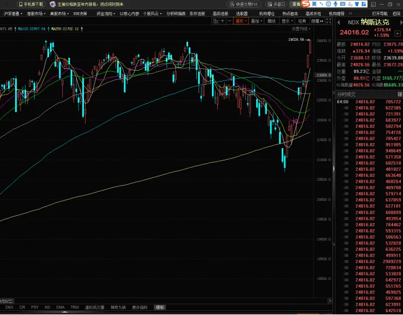
Task: Switch to DMA indicator tab
Action: pyautogui.click(x=61, y=307)
